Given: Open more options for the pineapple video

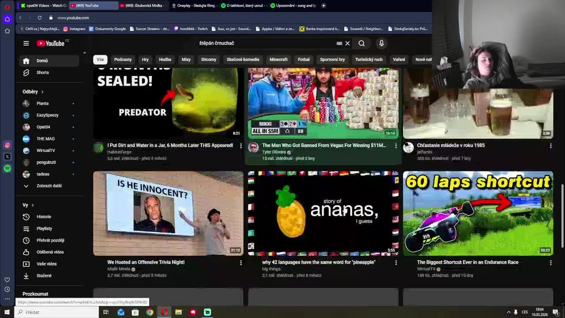Looking at the screenshot, I should pos(395,262).
